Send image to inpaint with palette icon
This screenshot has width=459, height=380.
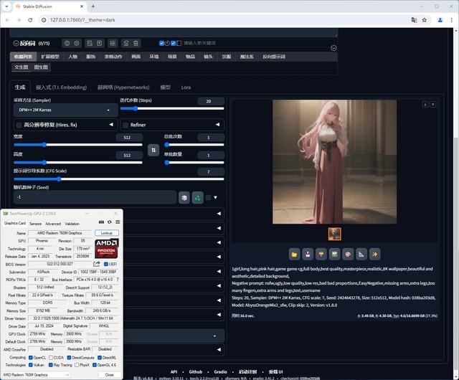click(348, 254)
